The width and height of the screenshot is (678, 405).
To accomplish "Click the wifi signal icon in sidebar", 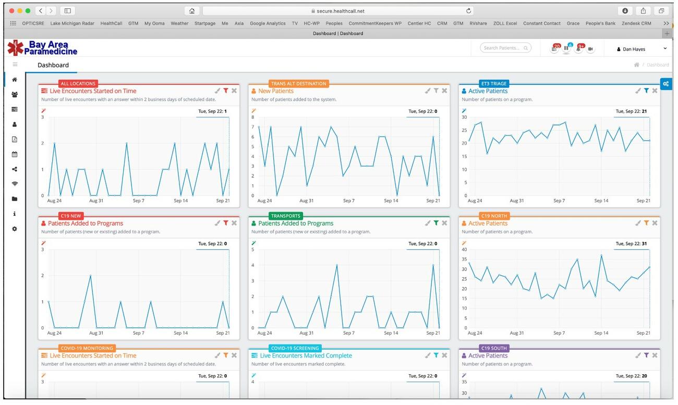I will tap(15, 184).
